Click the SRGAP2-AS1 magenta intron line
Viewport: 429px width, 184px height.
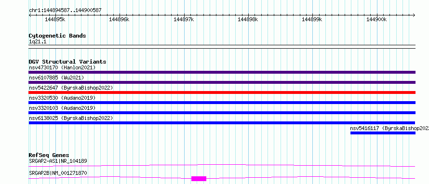click(x=222, y=165)
